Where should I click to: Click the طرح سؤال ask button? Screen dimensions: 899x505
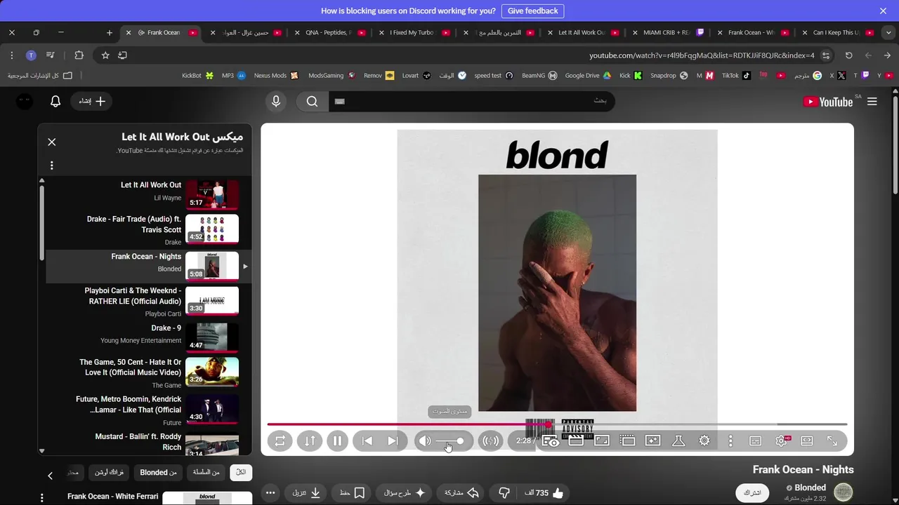pos(405,493)
